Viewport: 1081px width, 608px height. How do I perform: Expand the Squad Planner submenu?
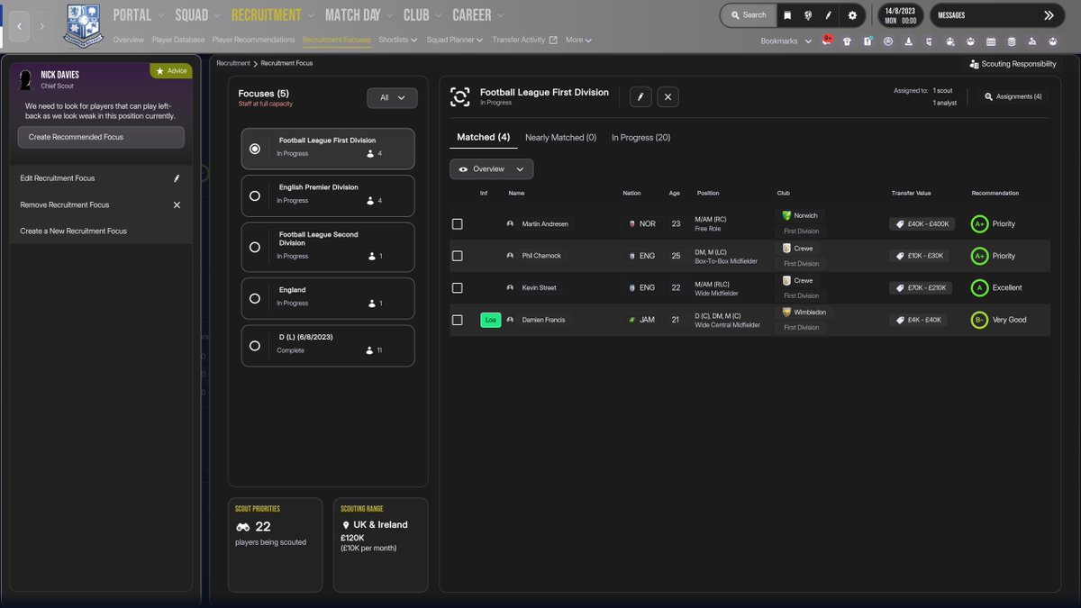point(455,40)
